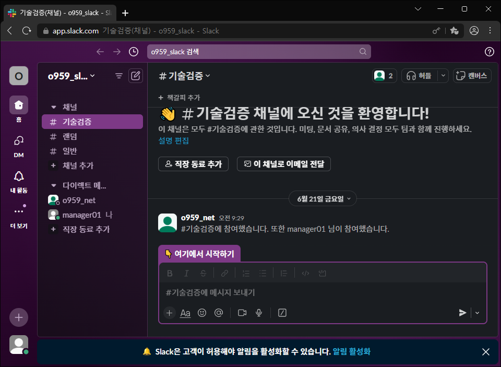
Task: Send the message arrow
Action: click(462, 313)
